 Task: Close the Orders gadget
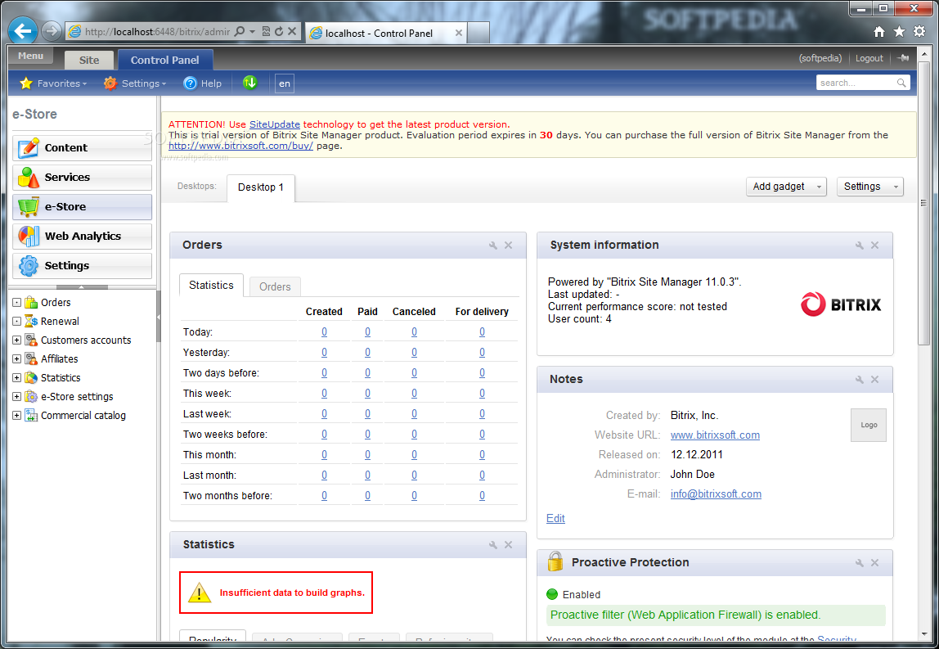point(509,245)
